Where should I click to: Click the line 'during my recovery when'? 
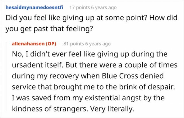pyautogui.click(x=56, y=76)
